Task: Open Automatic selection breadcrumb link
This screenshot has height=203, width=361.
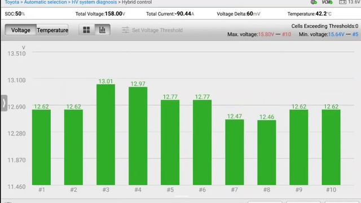Action: tap(45, 2)
